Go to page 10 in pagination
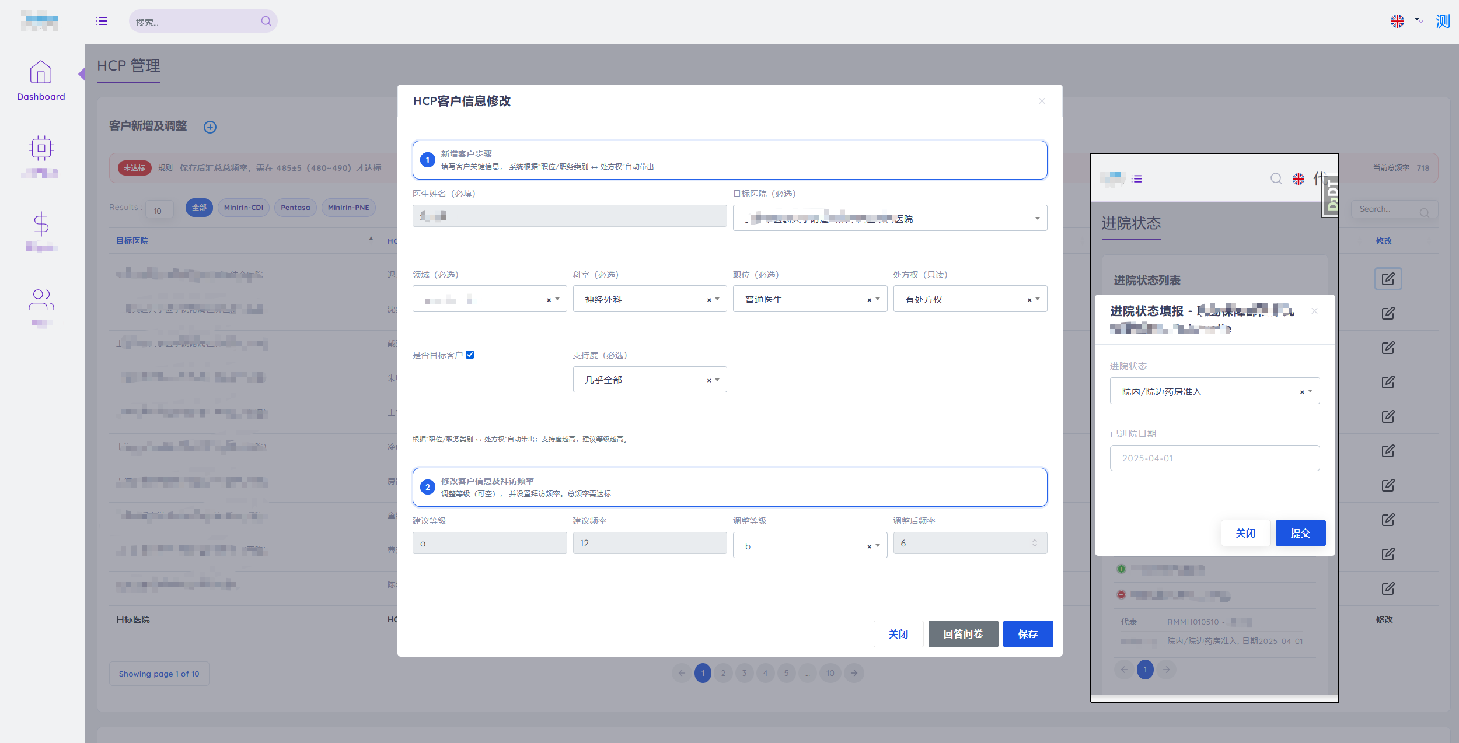This screenshot has height=743, width=1459. click(830, 673)
